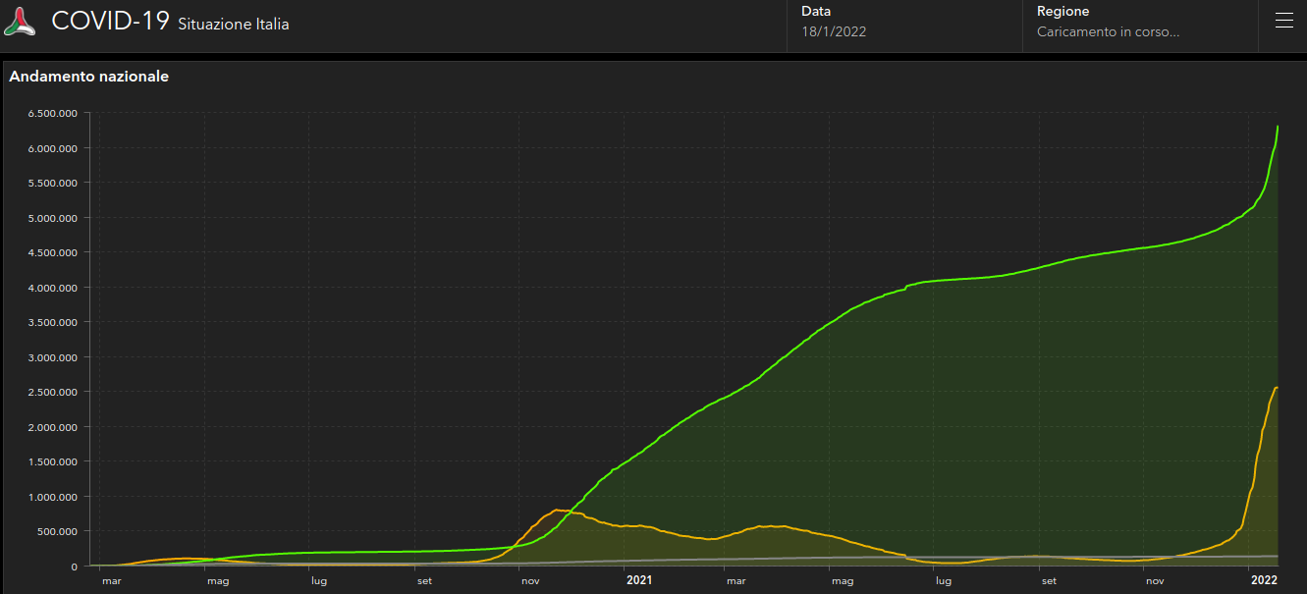
Task: Click the small step in the green line near 4.000.000
Action: [x=905, y=287]
